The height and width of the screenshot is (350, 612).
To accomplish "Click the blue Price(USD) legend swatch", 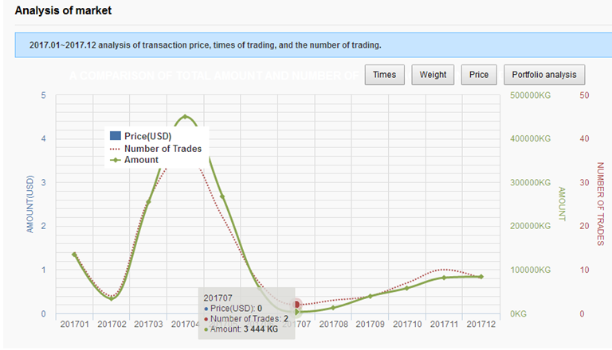I will pos(114,136).
